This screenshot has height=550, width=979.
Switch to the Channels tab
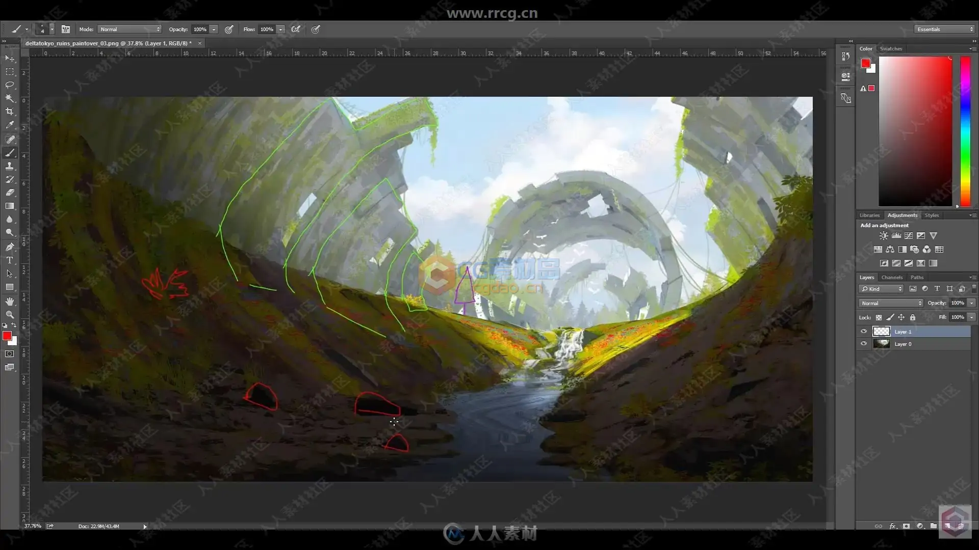(x=892, y=278)
